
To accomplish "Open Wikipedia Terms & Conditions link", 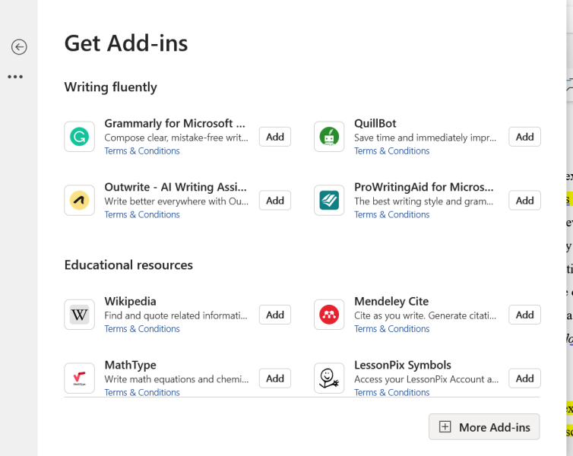I will [142, 329].
